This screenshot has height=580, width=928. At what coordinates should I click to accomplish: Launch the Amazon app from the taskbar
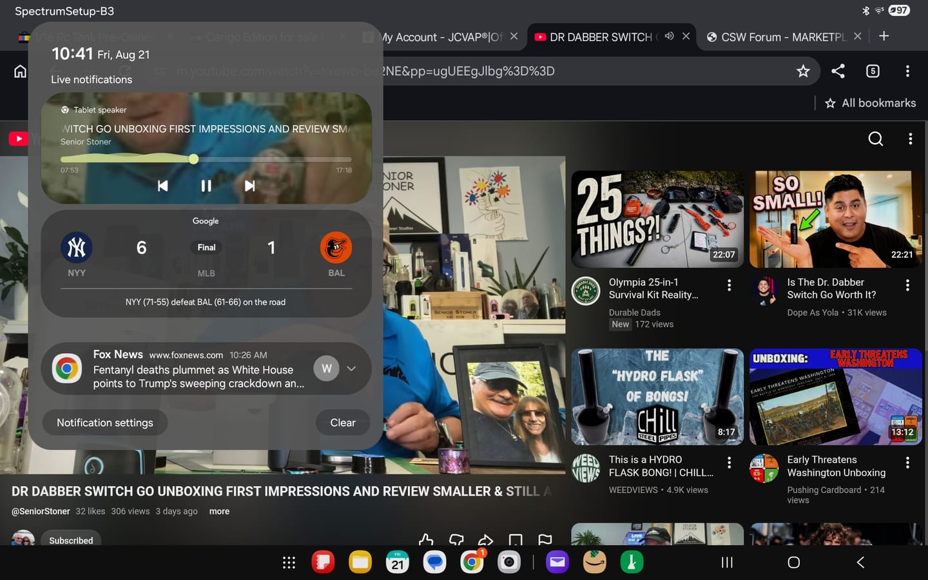coord(595,563)
